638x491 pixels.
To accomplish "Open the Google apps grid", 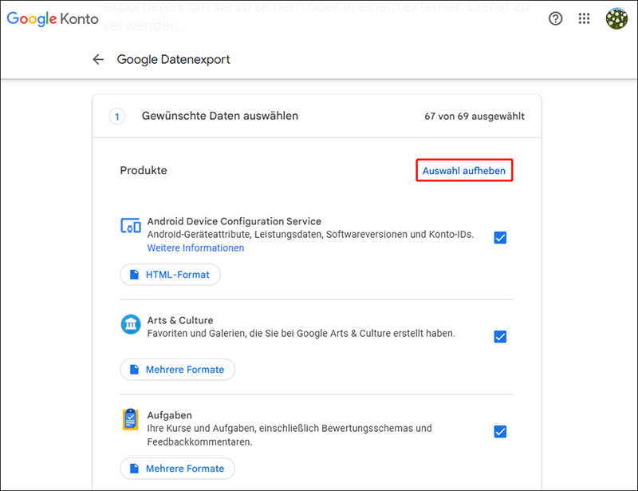I will tap(585, 18).
